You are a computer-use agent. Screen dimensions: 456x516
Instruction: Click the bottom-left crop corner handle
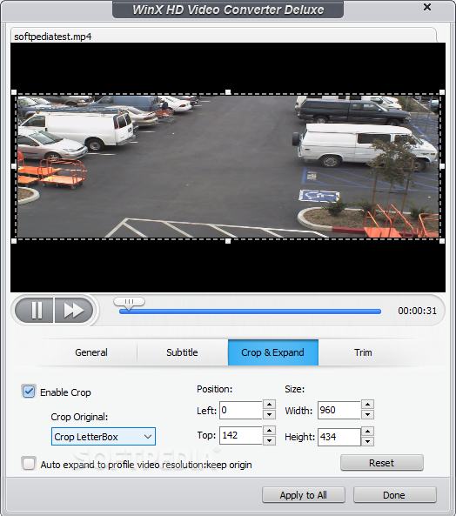(x=14, y=241)
